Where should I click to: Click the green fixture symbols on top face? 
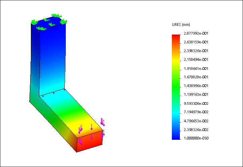pyautogui.click(x=49, y=22)
